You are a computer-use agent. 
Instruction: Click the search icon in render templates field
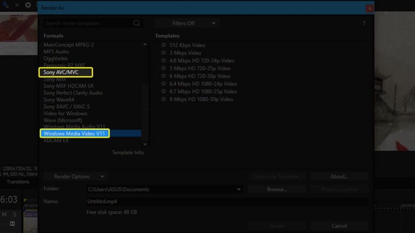[x=137, y=23]
